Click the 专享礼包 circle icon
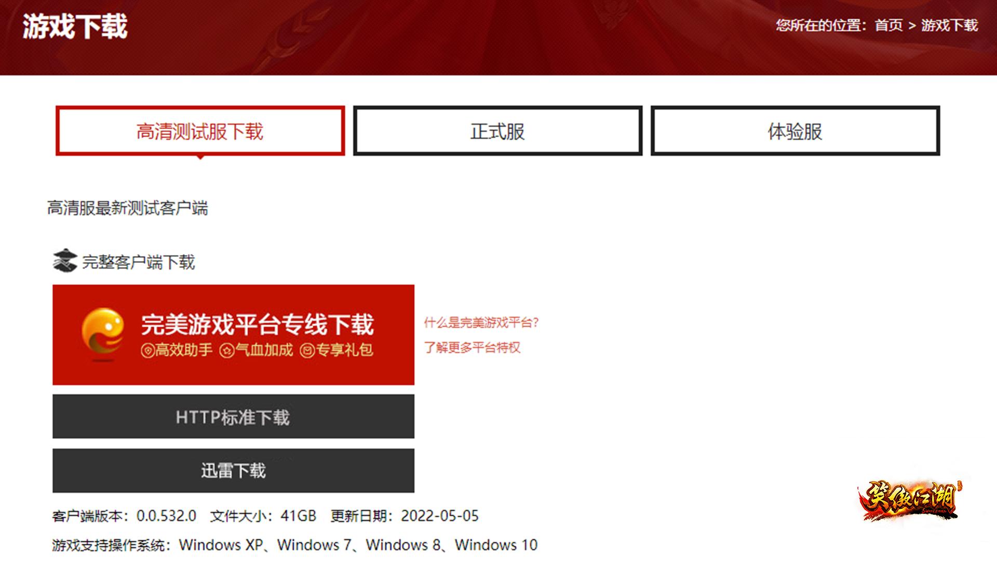 (307, 351)
